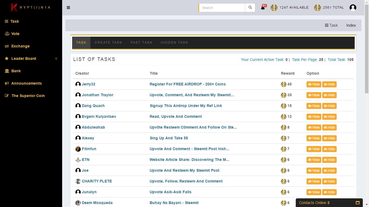Open title Upvote And Resteem My Steemit Post
The image size is (369, 207).
[x=185, y=170]
